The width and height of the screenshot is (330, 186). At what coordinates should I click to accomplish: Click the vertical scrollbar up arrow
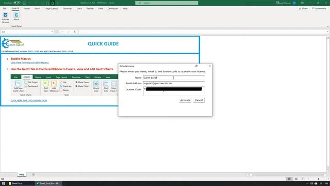coord(328,37)
